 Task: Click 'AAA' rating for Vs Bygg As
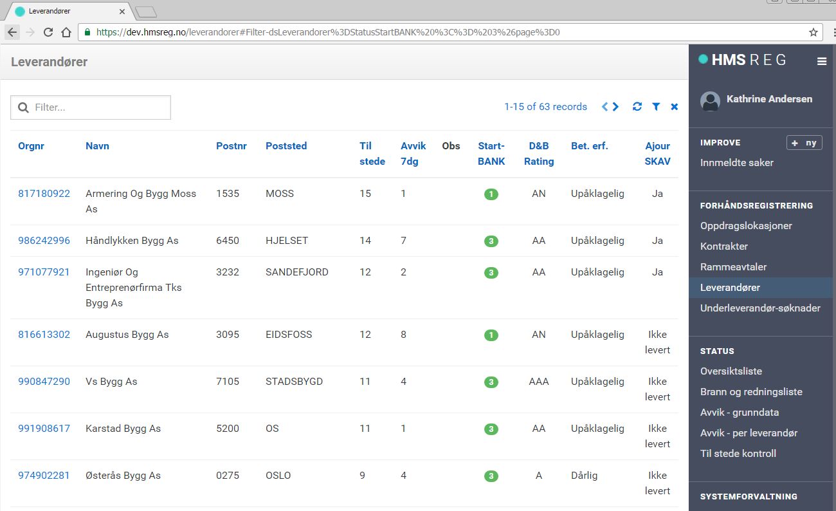coord(539,382)
